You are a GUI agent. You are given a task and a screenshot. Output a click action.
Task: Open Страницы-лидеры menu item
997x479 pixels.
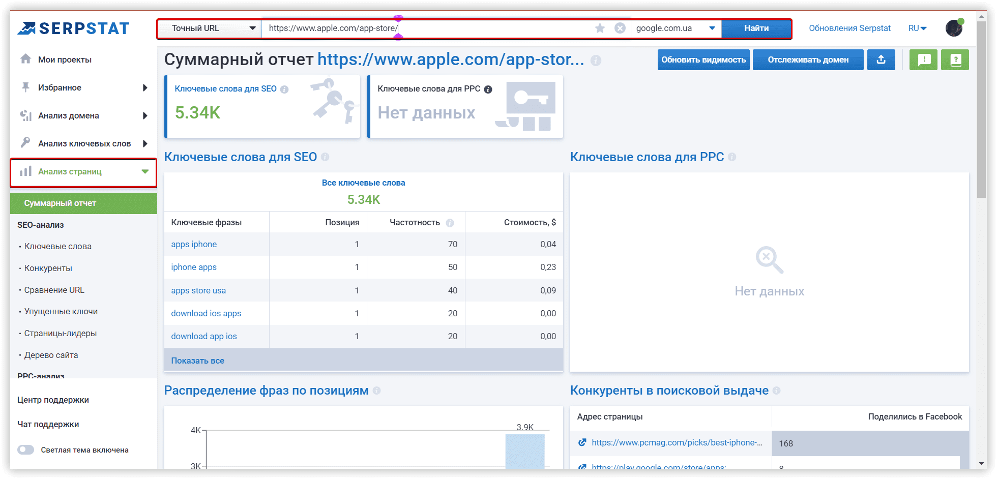pyautogui.click(x=60, y=333)
